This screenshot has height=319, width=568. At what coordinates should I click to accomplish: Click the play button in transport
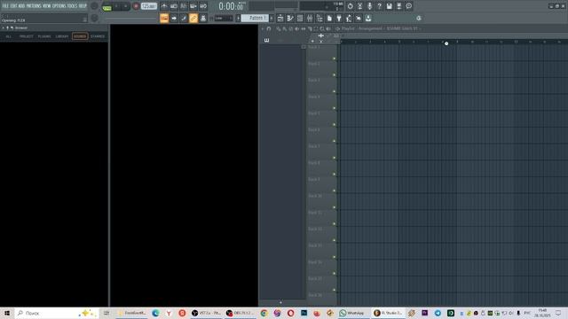[116, 6]
